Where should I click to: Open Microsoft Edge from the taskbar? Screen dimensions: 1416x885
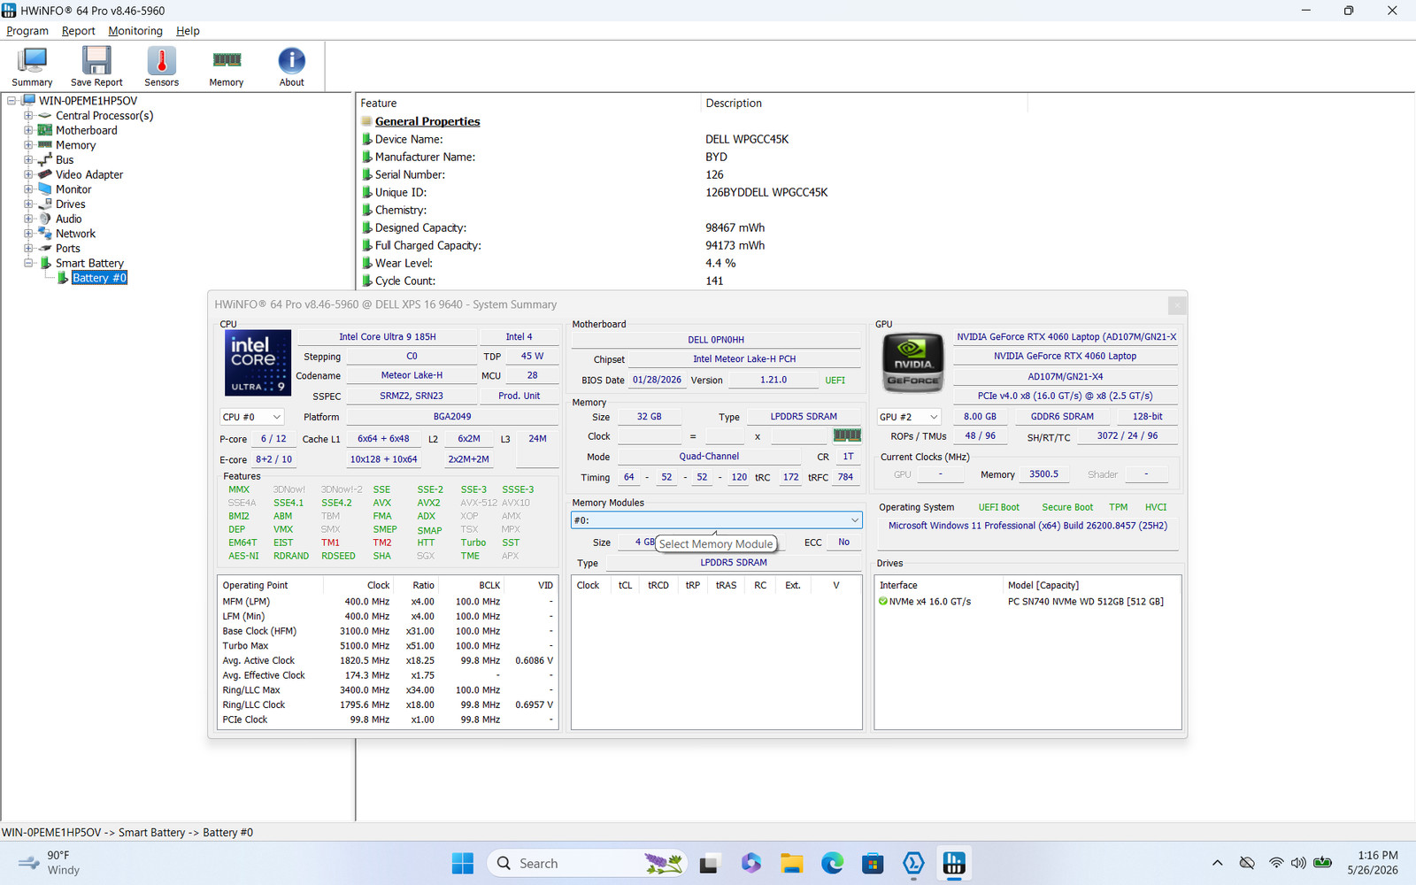(x=832, y=863)
